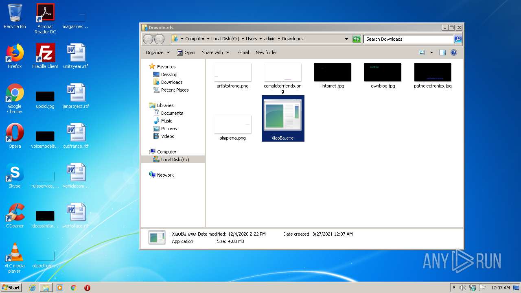Screen dimensions: 521x293
Task: Open address bar history dropdown
Action: click(346, 39)
